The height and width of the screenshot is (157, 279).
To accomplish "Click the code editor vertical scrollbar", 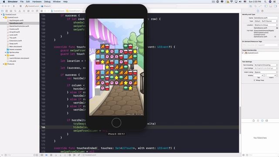I will [240, 120].
